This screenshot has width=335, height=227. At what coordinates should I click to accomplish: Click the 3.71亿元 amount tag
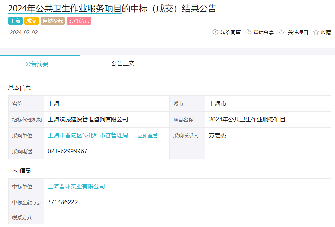tap(79, 21)
